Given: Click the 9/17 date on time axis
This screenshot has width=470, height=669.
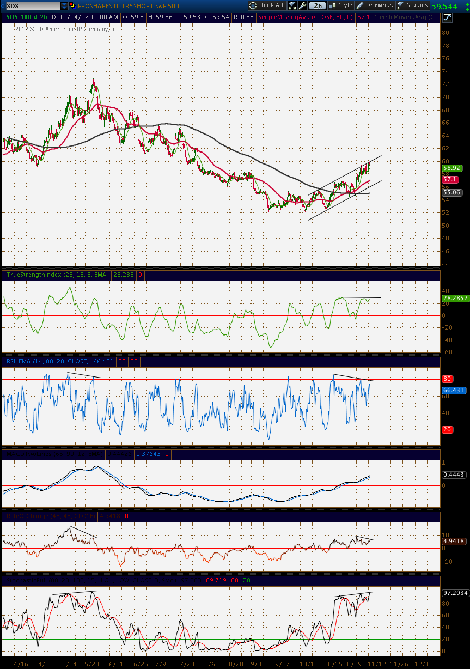Looking at the screenshot, I should (282, 664).
